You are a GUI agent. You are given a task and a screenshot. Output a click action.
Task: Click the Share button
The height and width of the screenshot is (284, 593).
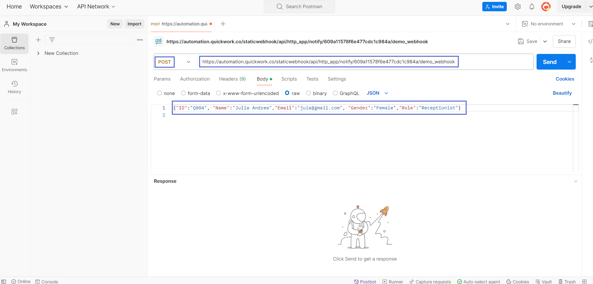point(564,41)
